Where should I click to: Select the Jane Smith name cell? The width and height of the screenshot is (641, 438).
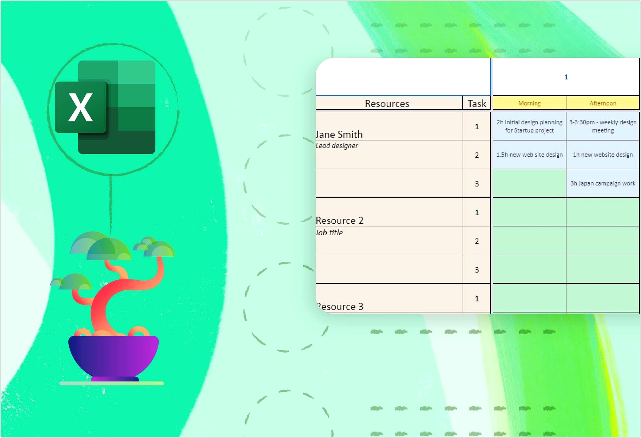point(389,126)
